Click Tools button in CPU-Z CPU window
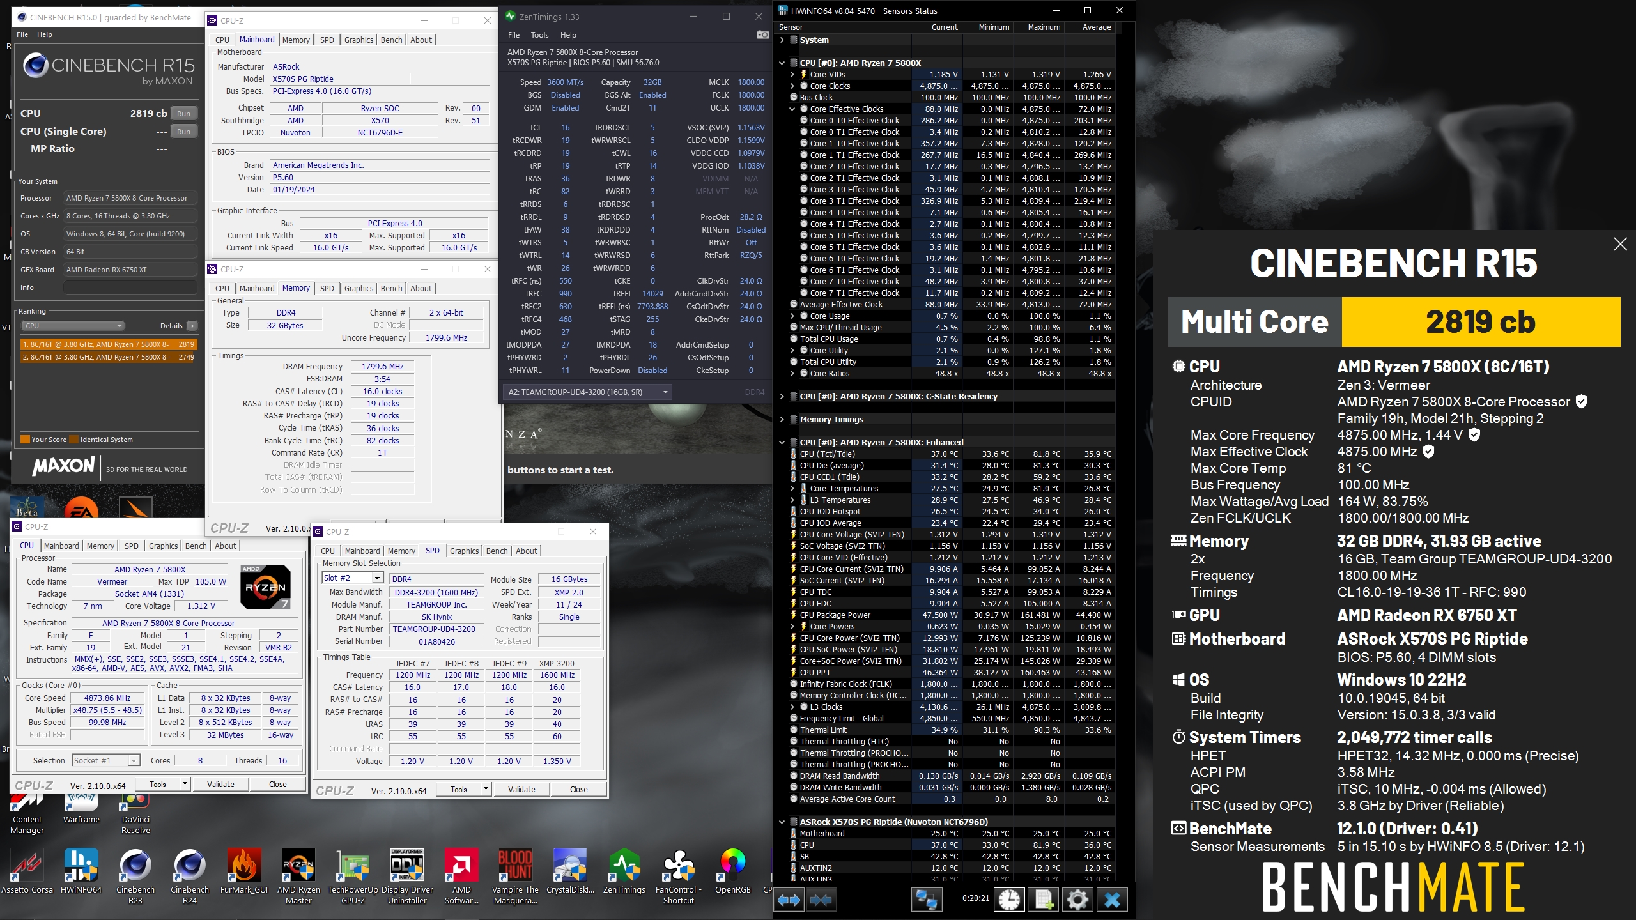The width and height of the screenshot is (1636, 920). (x=158, y=784)
